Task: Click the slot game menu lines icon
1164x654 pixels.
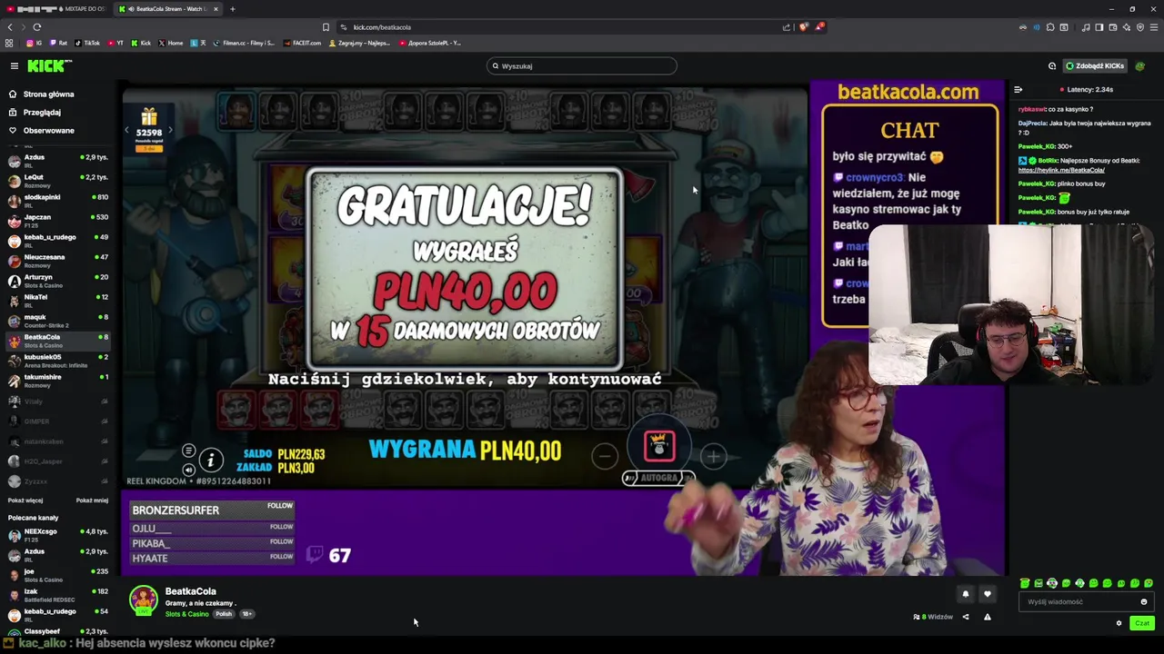Action: point(188,451)
